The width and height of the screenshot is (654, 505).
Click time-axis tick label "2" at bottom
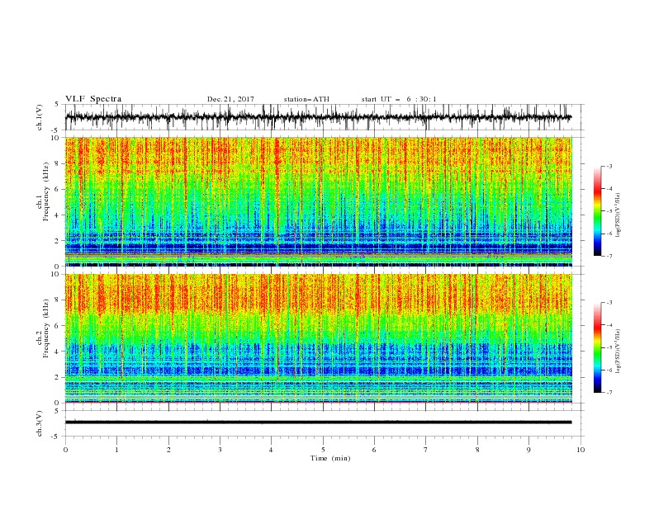pyautogui.click(x=168, y=450)
